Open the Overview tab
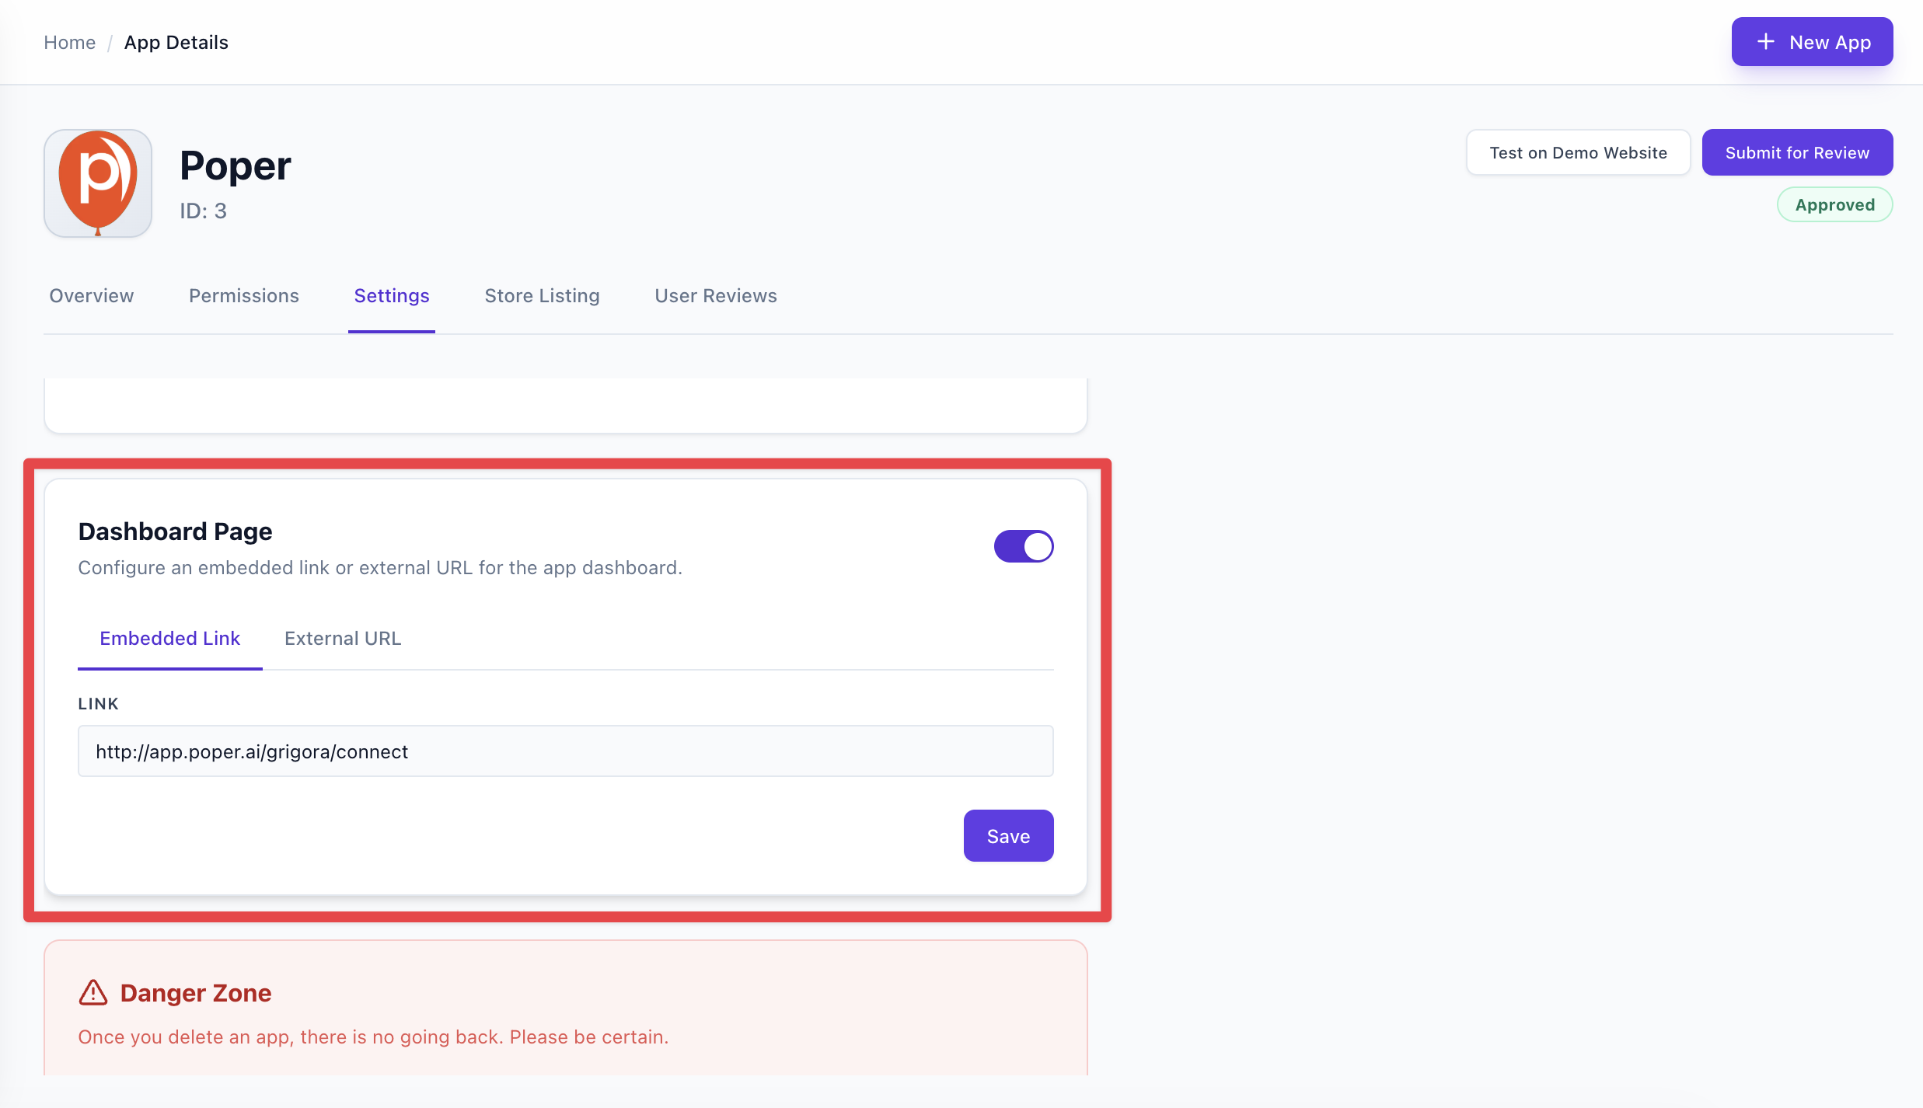The width and height of the screenshot is (1923, 1108). click(92, 296)
